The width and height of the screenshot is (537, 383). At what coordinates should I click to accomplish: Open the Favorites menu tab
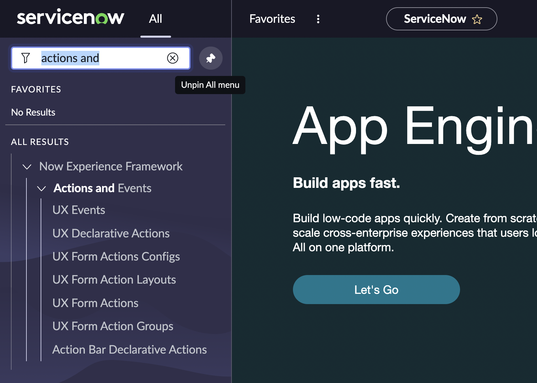tap(272, 19)
